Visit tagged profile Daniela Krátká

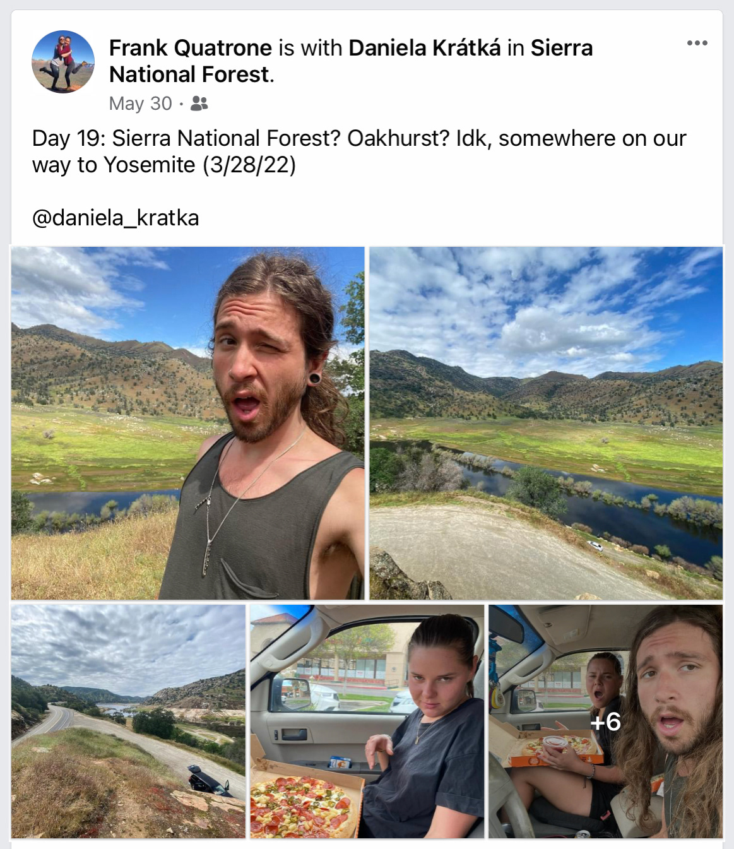[424, 48]
